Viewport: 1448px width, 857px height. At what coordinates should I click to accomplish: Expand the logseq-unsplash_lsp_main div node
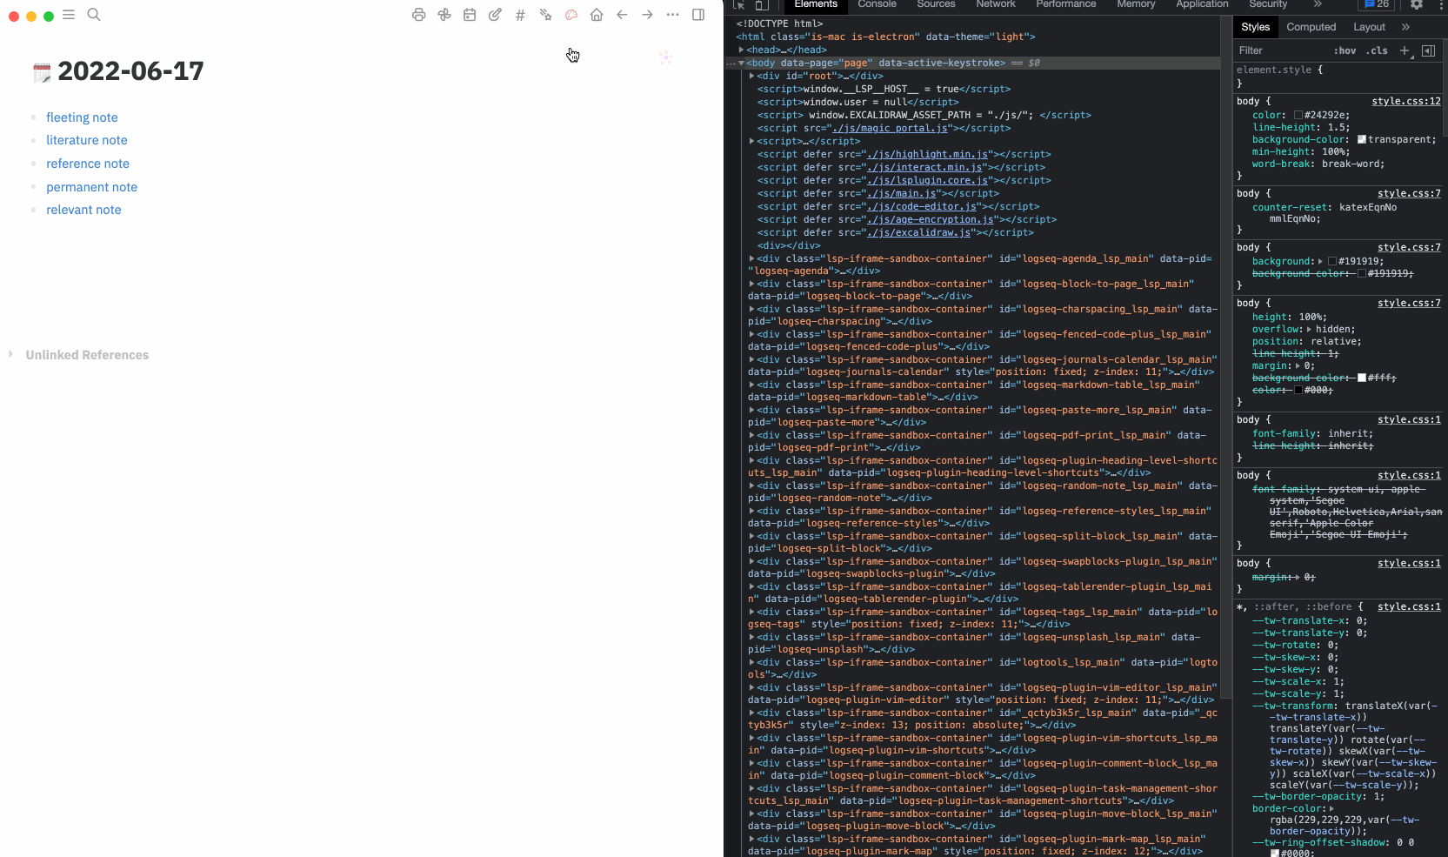[752, 637]
